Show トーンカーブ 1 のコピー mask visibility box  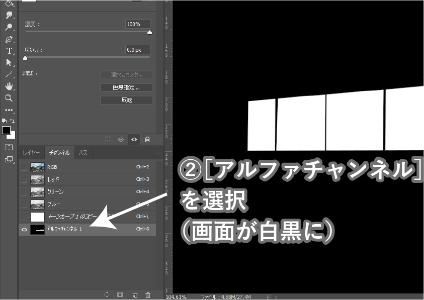pos(24,217)
